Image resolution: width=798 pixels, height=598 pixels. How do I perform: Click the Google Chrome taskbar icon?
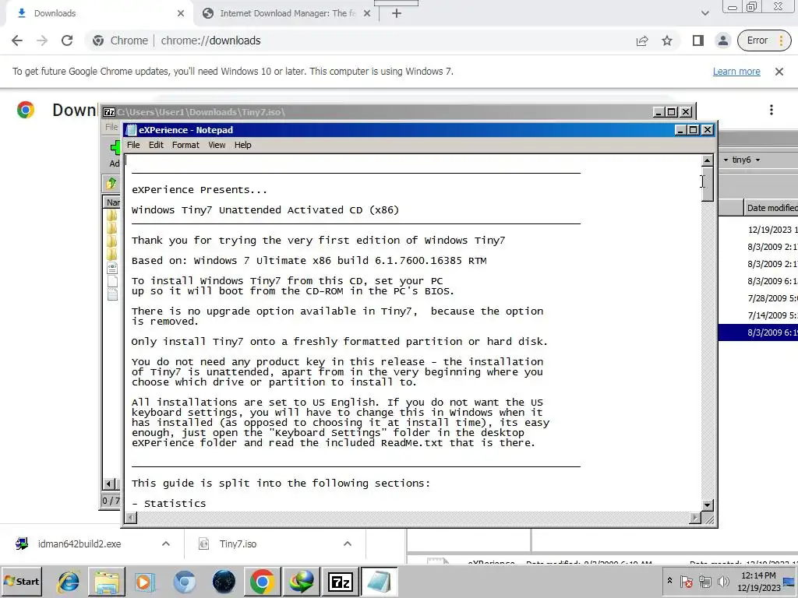coord(263,582)
